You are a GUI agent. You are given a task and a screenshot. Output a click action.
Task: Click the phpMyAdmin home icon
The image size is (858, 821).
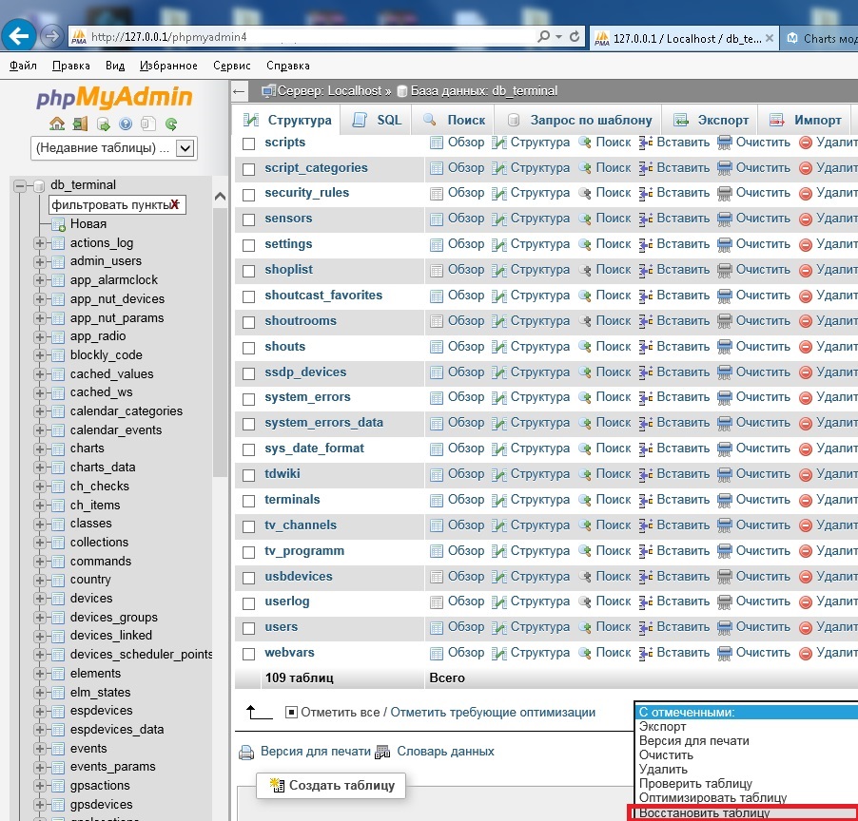57,124
